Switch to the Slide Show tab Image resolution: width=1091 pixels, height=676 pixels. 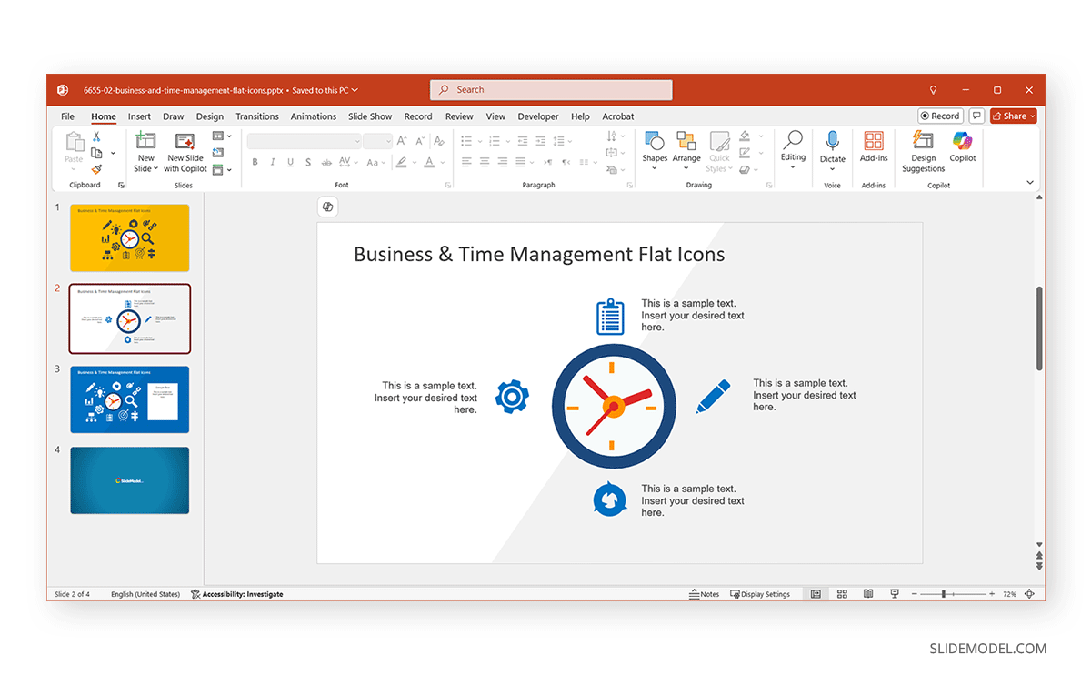point(370,116)
